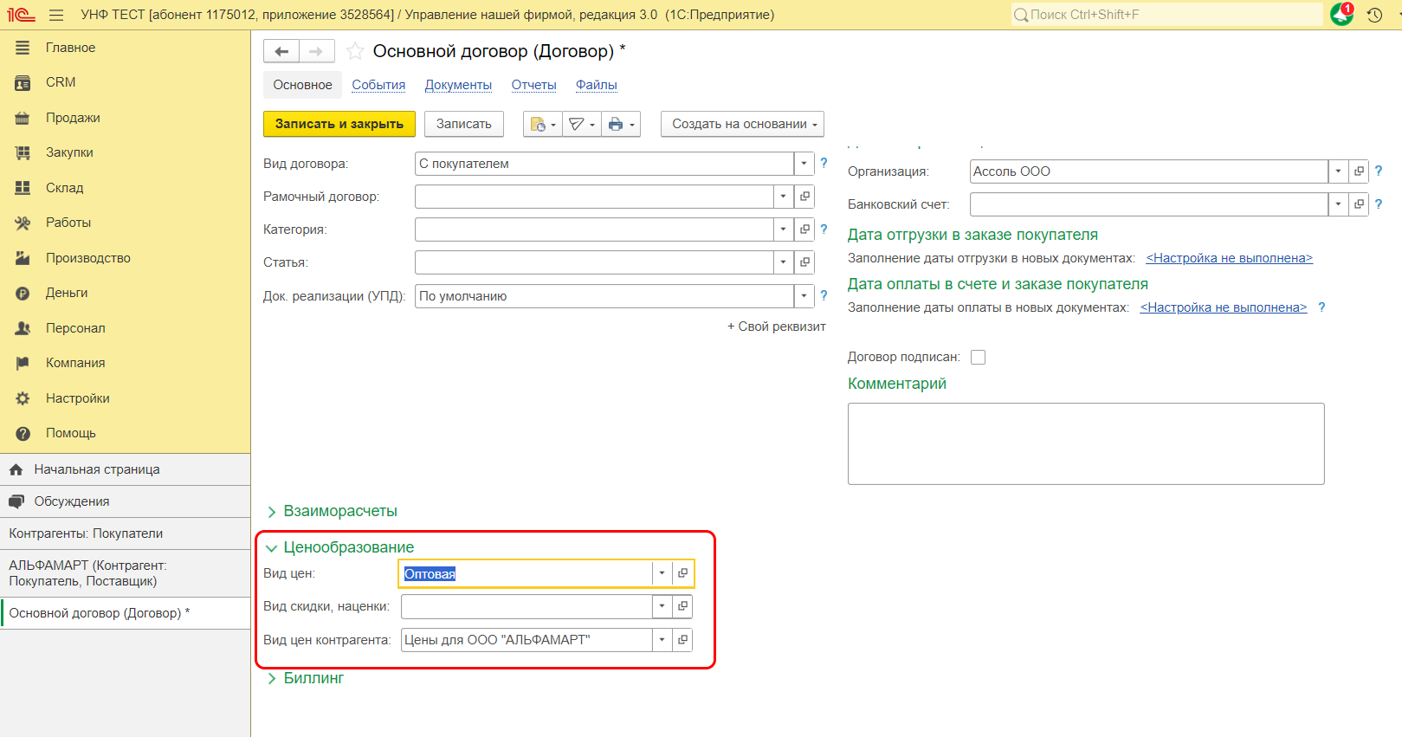Click the + Свой реквизит link
The height and width of the screenshot is (737, 1402).
pos(776,326)
